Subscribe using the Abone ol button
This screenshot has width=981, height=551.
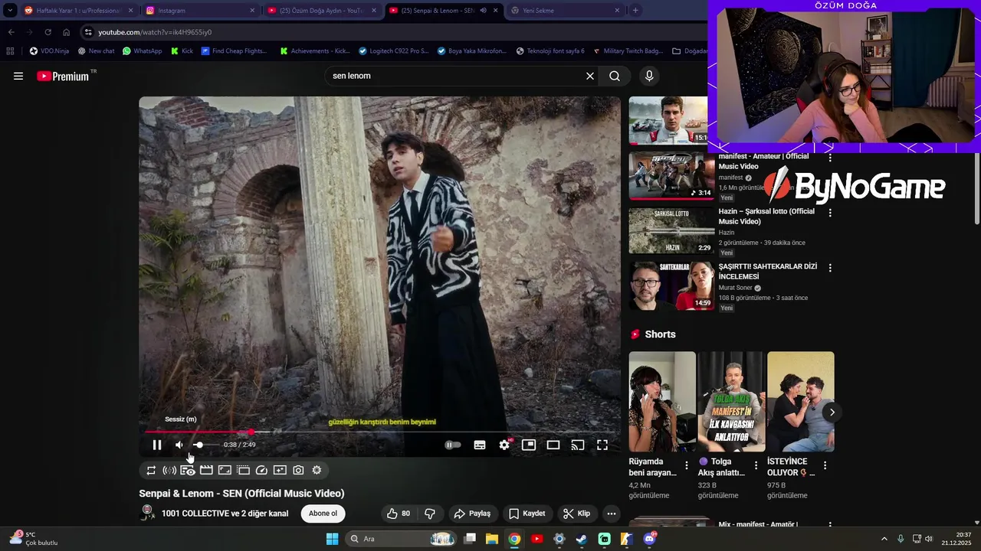pos(323,514)
